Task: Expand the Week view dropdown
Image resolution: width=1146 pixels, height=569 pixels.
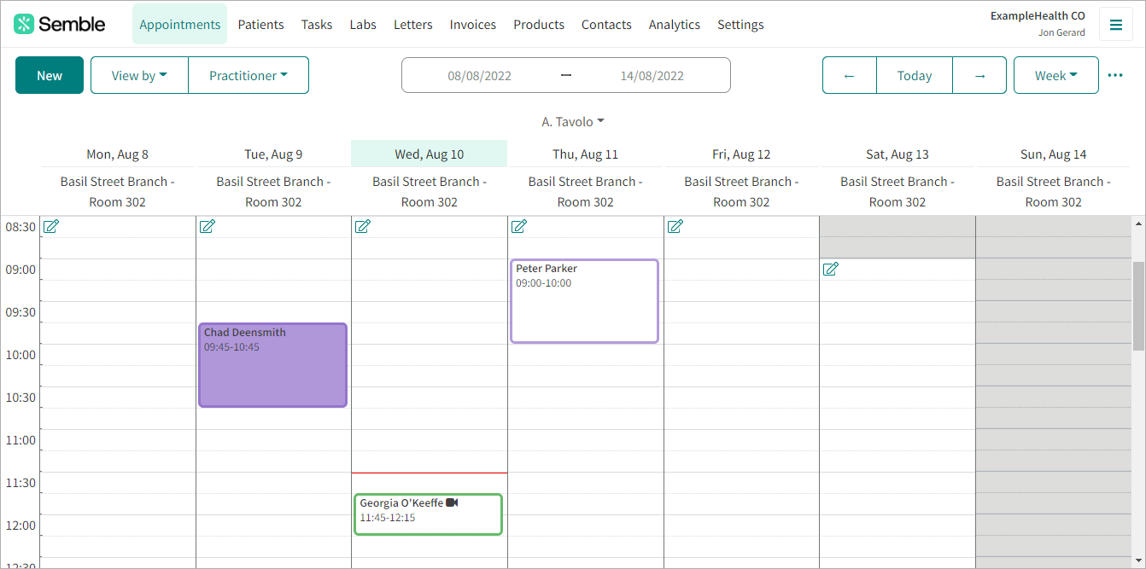Action: (x=1055, y=75)
